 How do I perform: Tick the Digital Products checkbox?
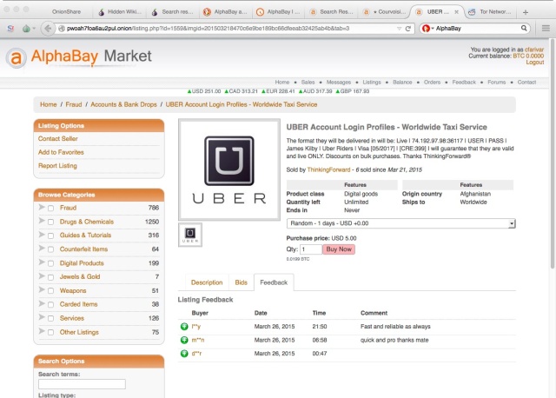50,263
